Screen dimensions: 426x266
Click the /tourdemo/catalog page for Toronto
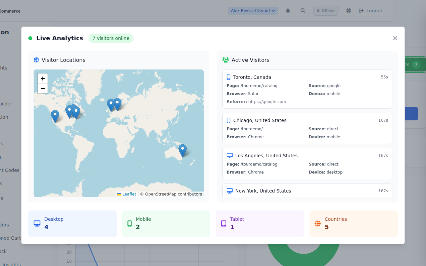coord(259,86)
